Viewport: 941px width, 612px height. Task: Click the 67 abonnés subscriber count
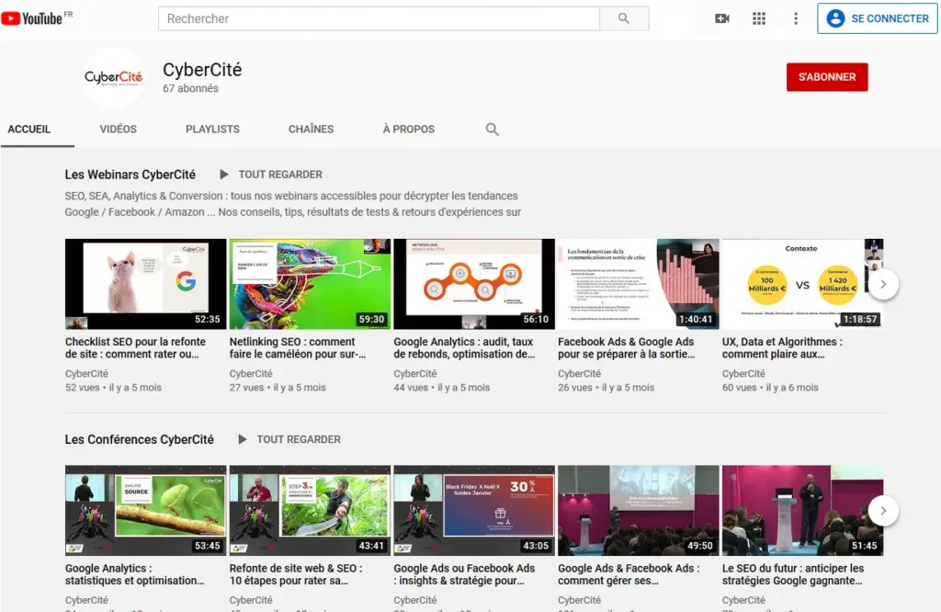(190, 88)
